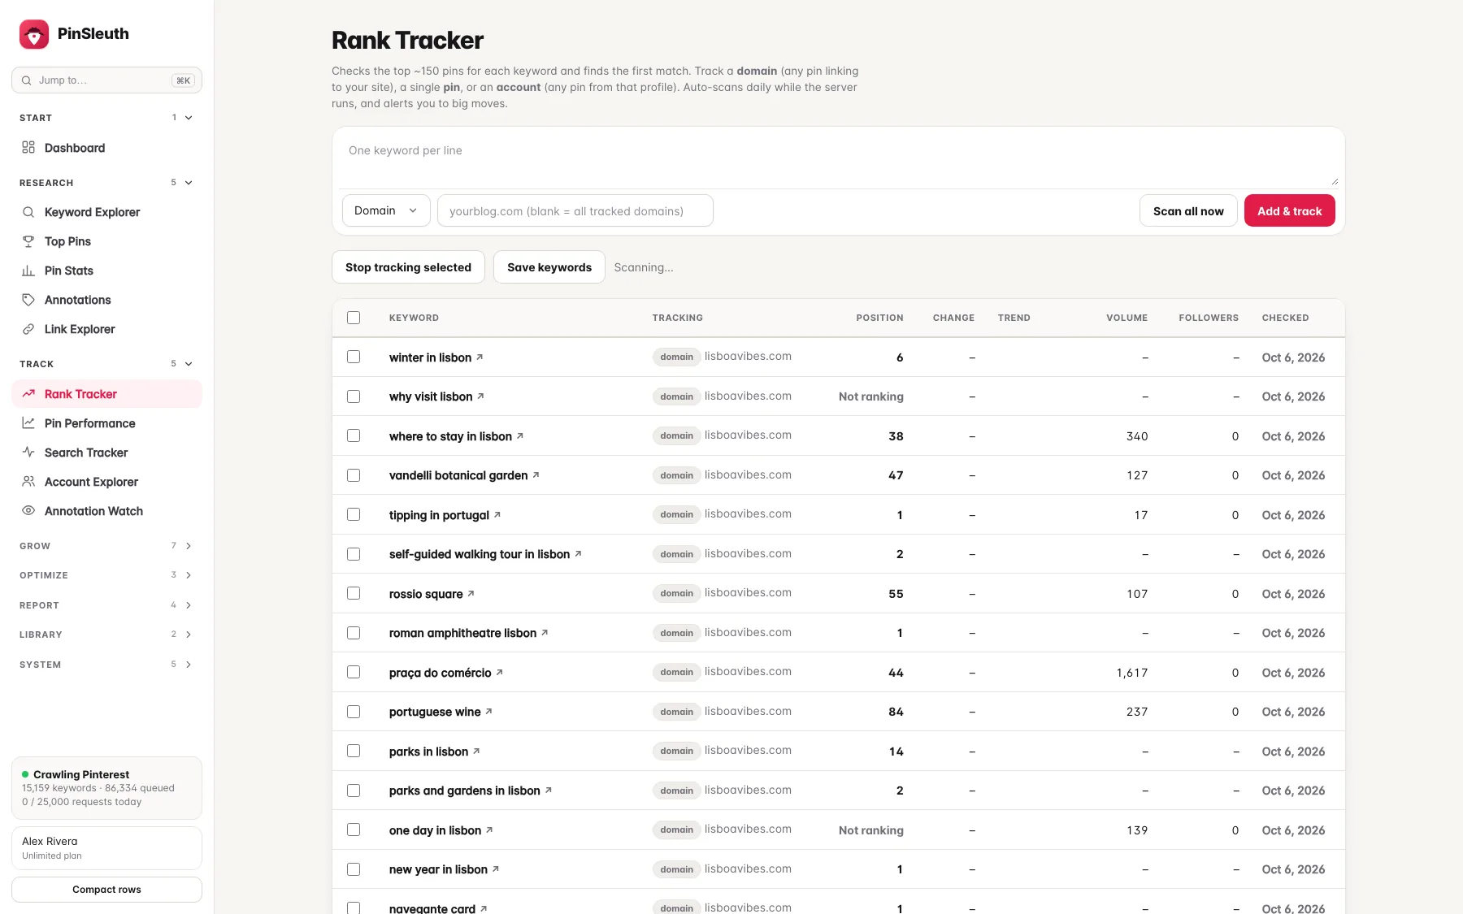
Task: Open external link icon for why visit lisbon
Action: 480,396
